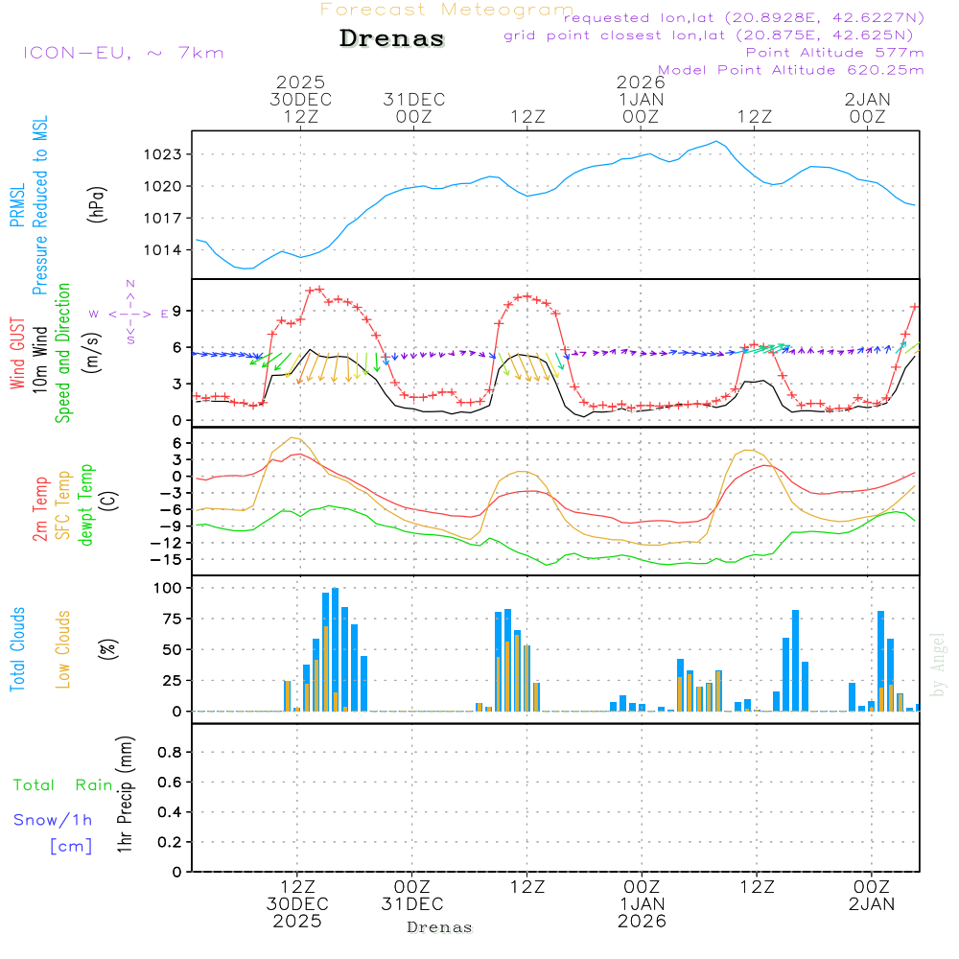The height and width of the screenshot is (959, 959).
Task: Click the 2JAN 00Z label on bottom axis
Action: click(871, 894)
